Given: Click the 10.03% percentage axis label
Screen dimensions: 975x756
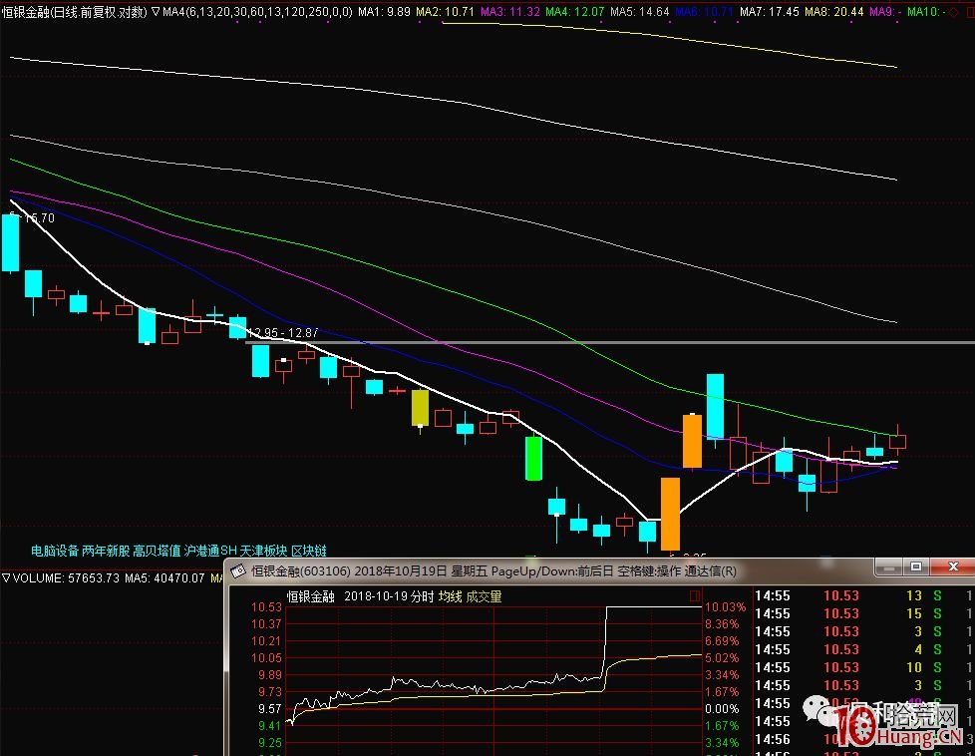Looking at the screenshot, I should pos(725,607).
